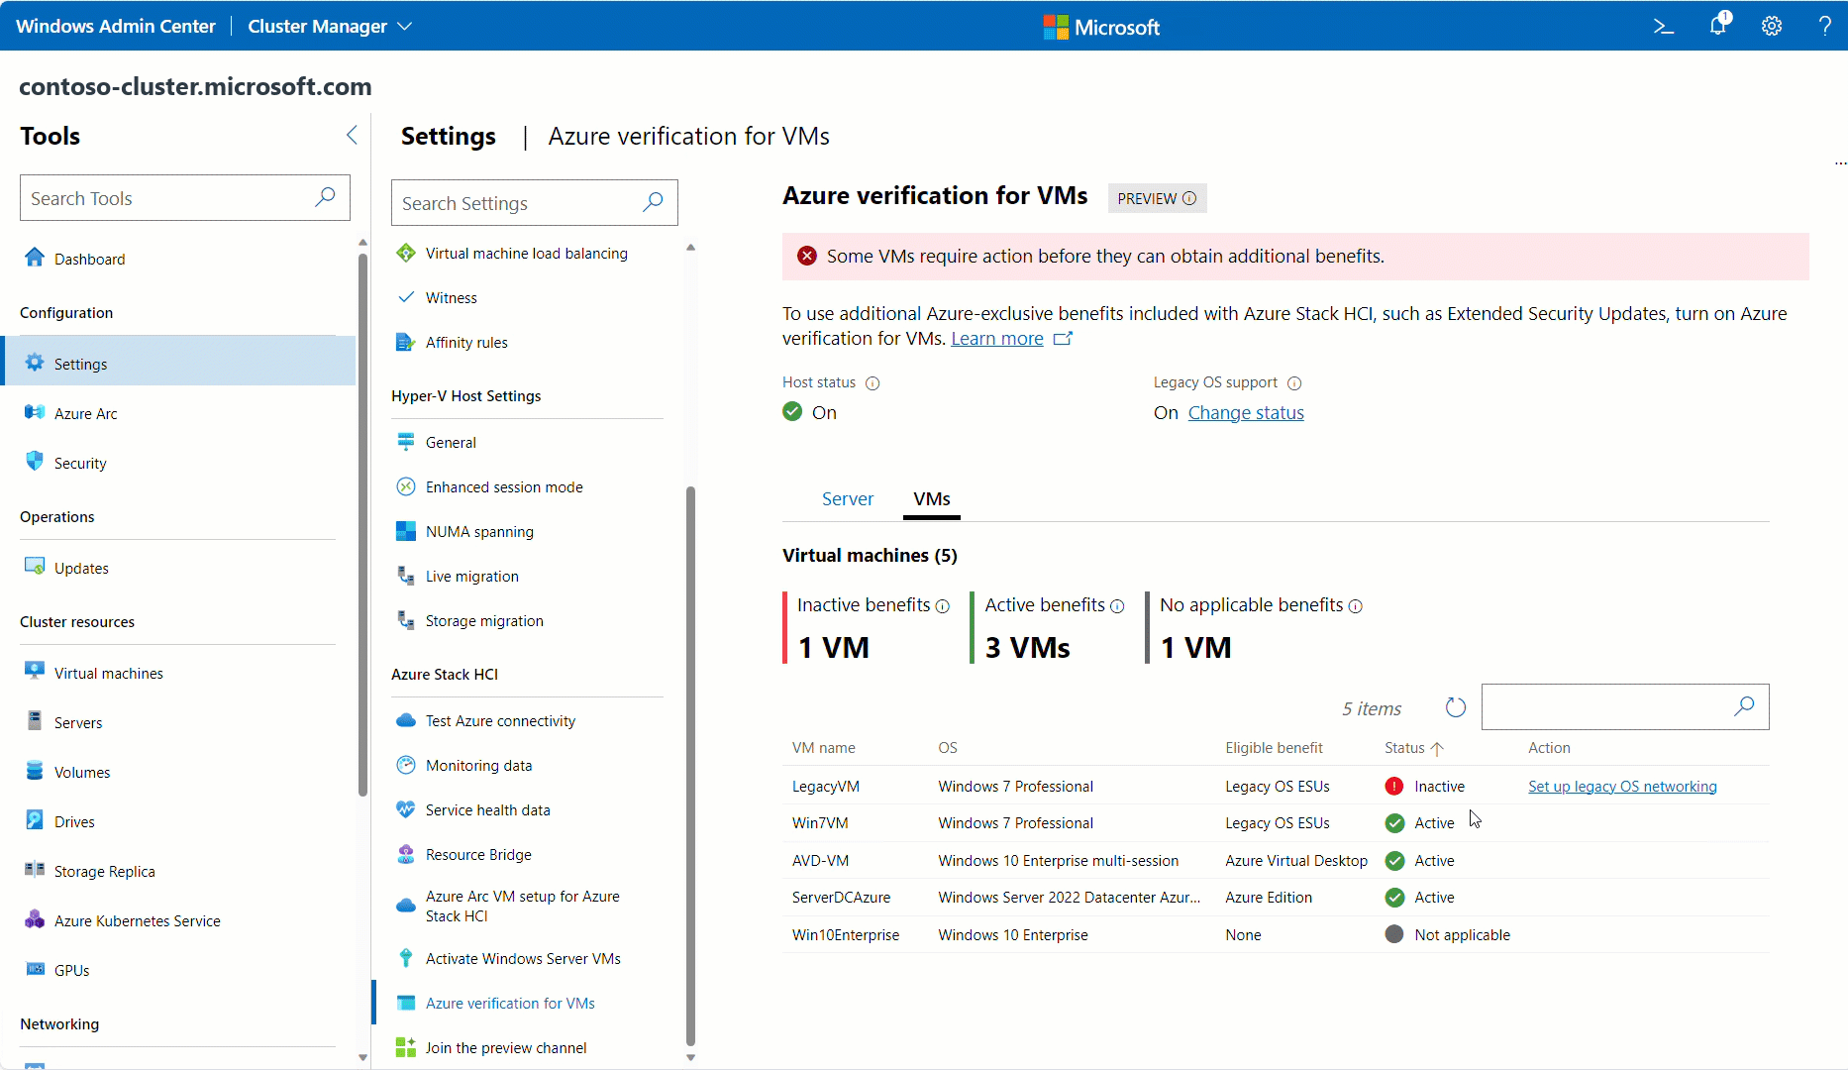
Task: Open Live migration settings
Action: [472, 577]
